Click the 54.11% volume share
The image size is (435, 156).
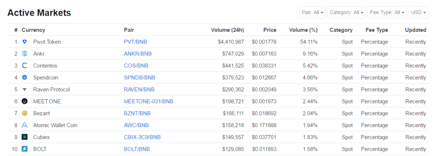coord(309,42)
